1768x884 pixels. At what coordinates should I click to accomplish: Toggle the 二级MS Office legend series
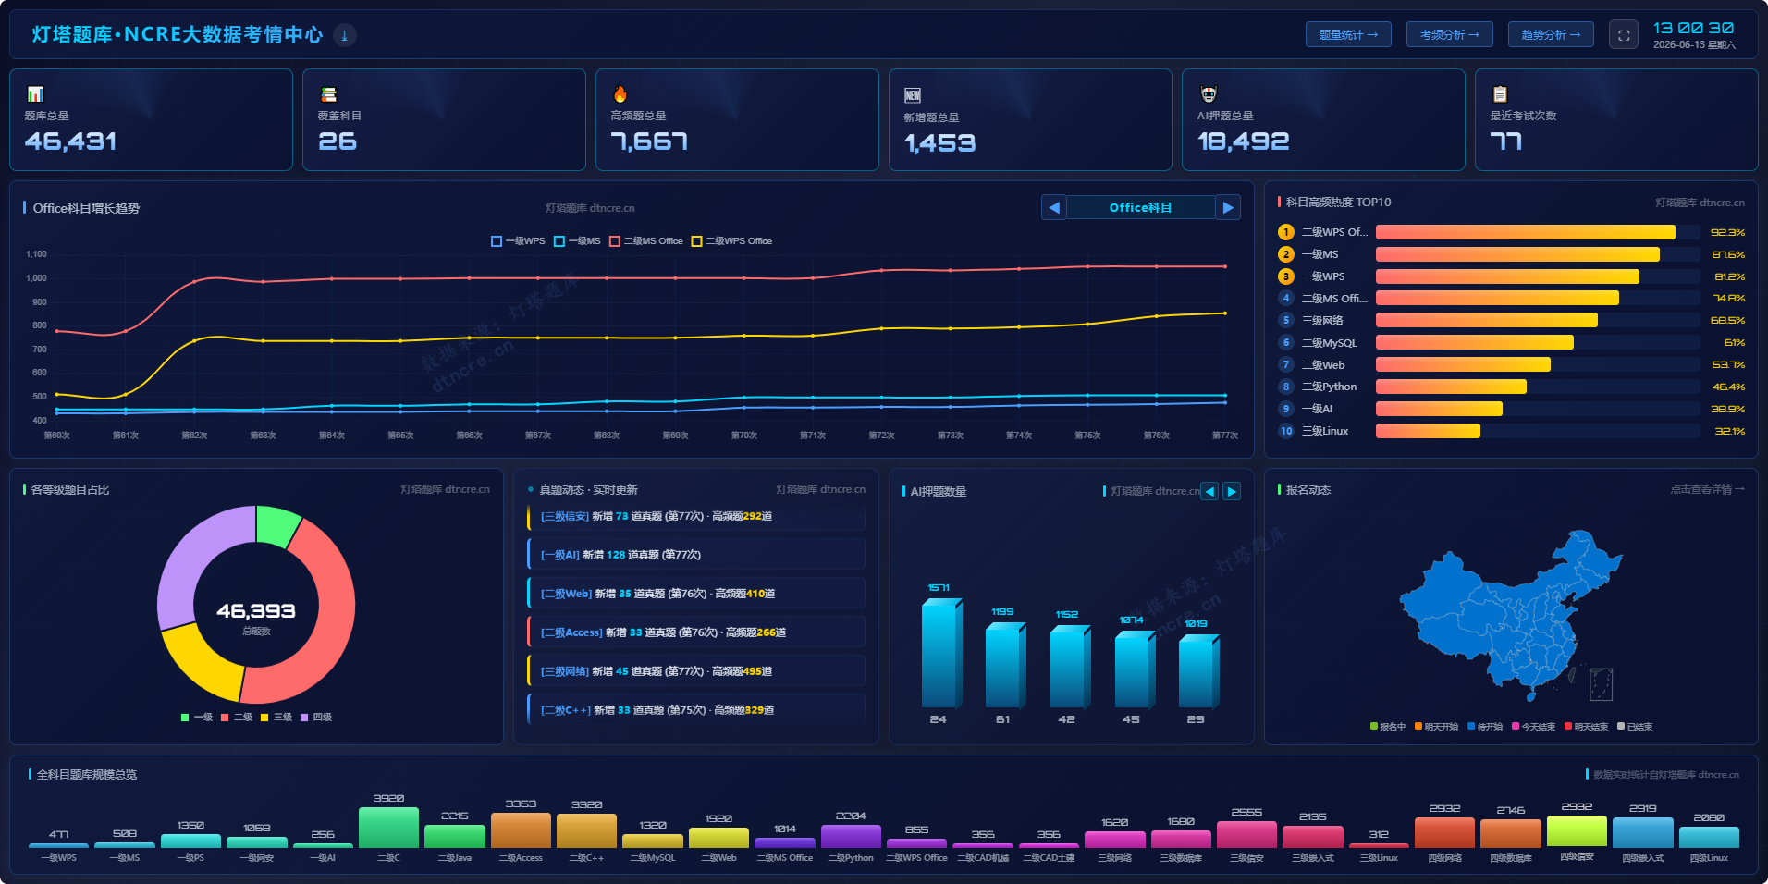(x=646, y=241)
